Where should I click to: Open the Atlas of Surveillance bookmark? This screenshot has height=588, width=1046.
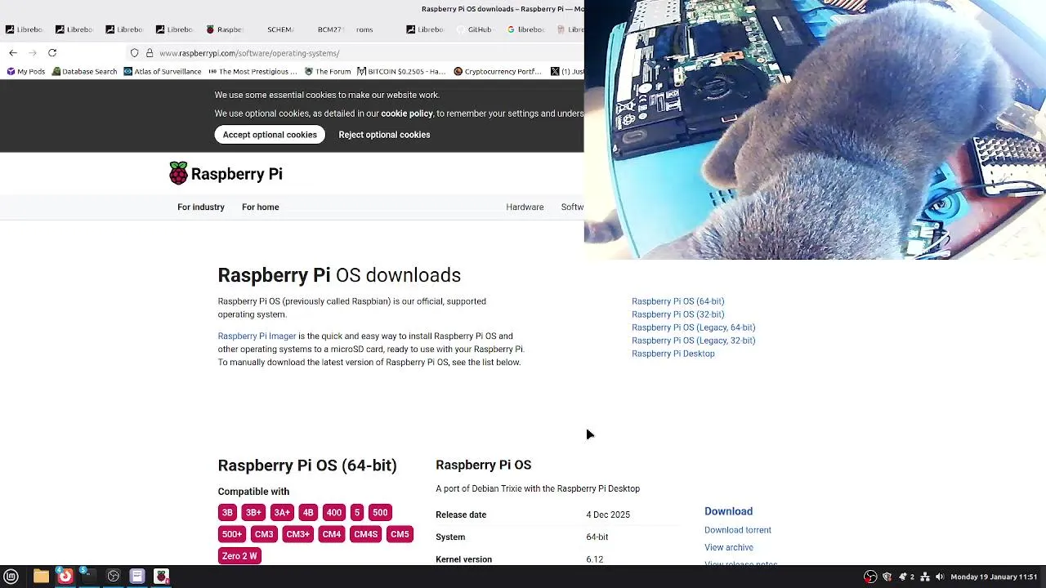163,72
